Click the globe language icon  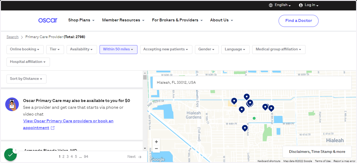coord(271,5)
